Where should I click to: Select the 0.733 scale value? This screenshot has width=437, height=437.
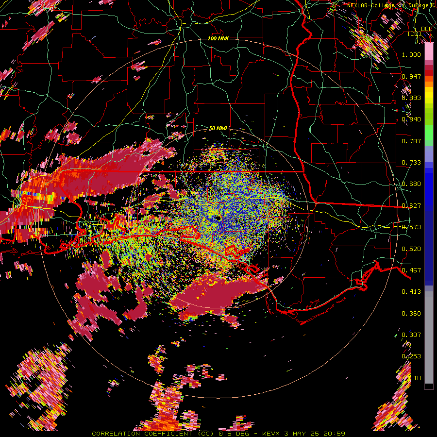tap(411, 163)
